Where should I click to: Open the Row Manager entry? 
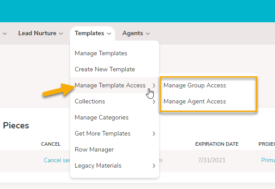point(115,149)
